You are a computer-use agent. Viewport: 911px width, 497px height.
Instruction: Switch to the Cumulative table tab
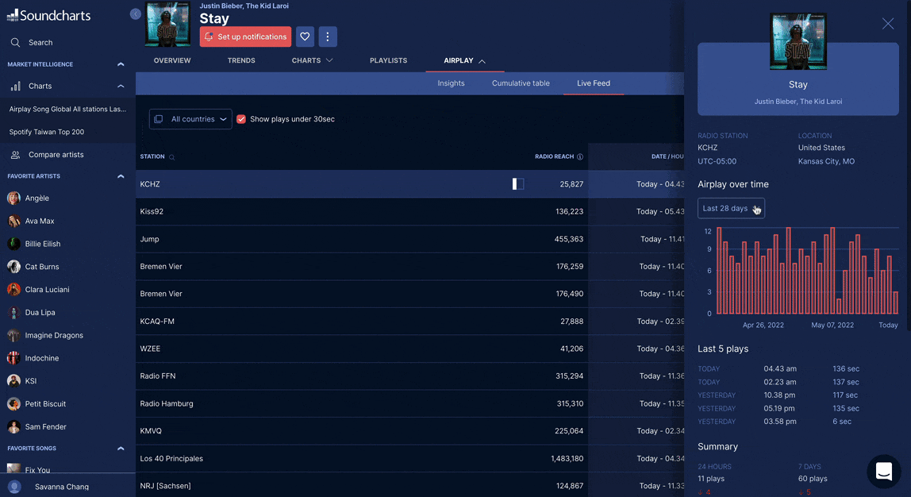click(x=521, y=83)
